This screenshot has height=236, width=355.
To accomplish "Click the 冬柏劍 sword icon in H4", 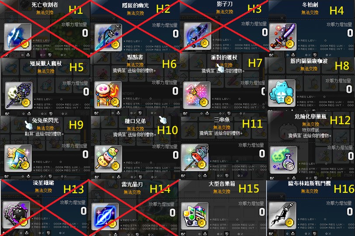I will pyautogui.click(x=282, y=37).
